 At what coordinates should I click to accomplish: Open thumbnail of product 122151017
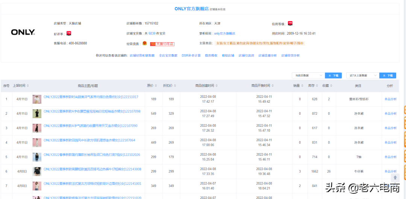click(37, 99)
